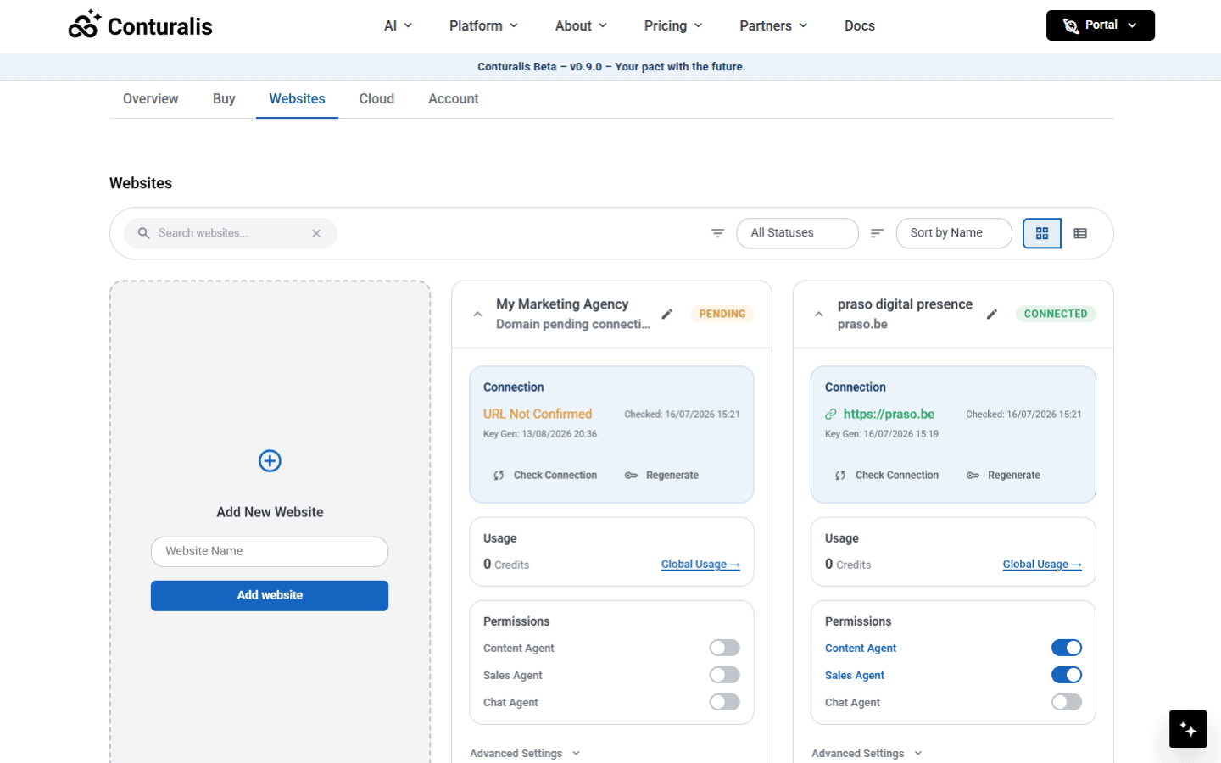Screen dimensions: 1221x763
Task: Open the Partners menu
Action: (773, 25)
